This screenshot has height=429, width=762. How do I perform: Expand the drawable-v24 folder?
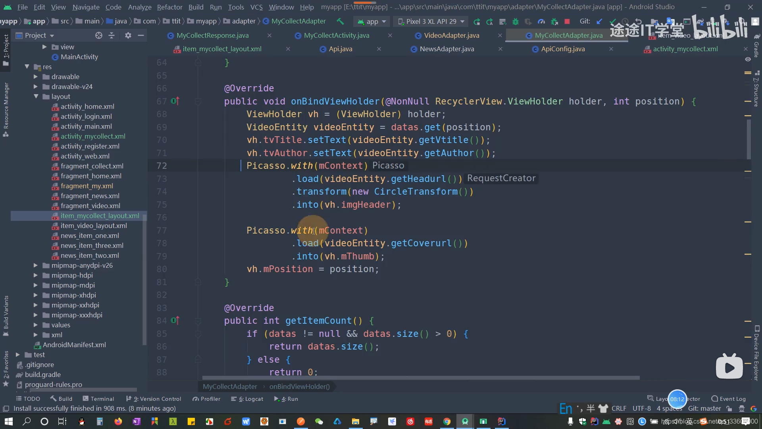tap(36, 87)
